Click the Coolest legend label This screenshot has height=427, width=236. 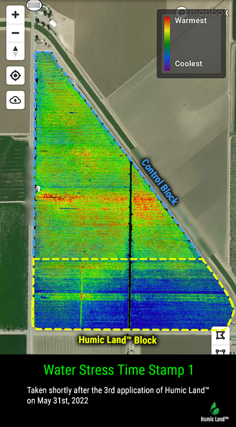pyautogui.click(x=188, y=64)
